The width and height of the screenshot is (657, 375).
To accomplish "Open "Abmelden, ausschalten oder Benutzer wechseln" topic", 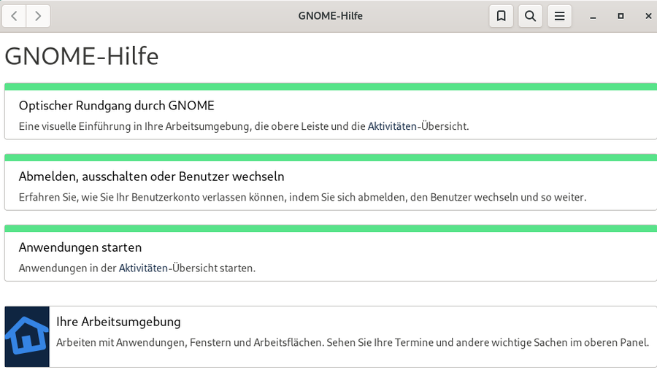I will 151,177.
